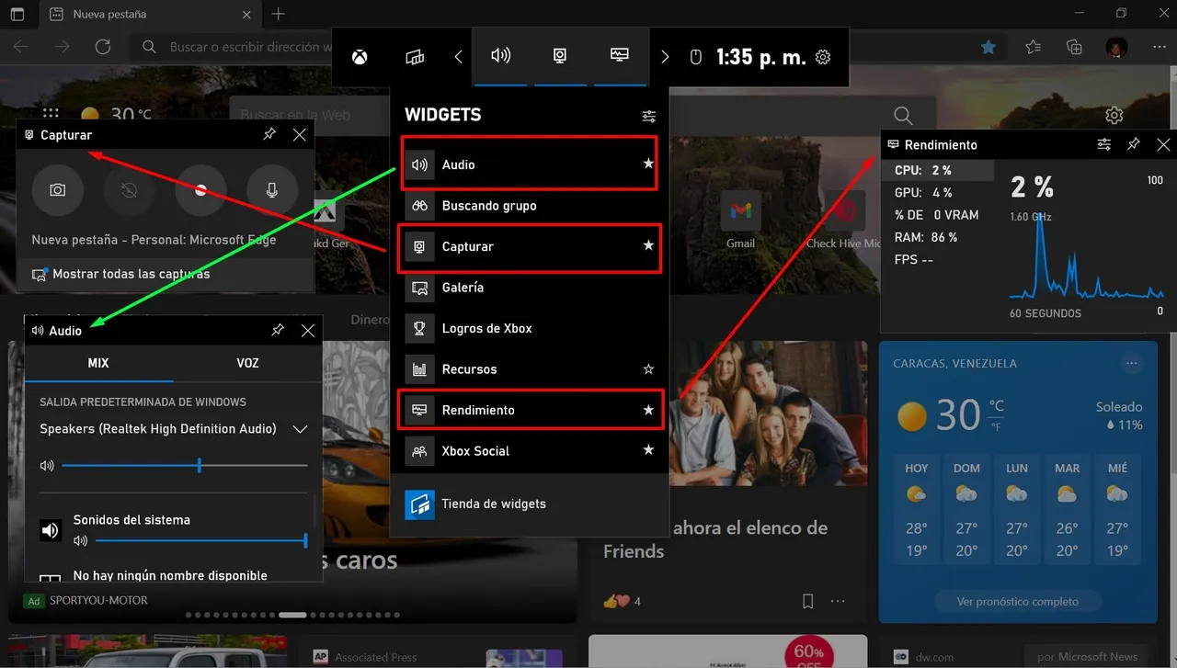This screenshot has width=1177, height=668.
Task: Open the widget menu icon in Game Bar
Action: (x=415, y=57)
